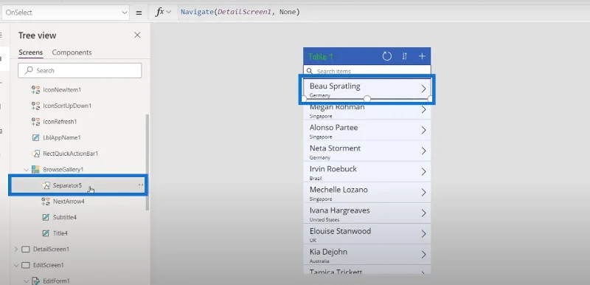The width and height of the screenshot is (590, 285).
Task: Open Megan Rohman with next arrow
Action: click(423, 109)
